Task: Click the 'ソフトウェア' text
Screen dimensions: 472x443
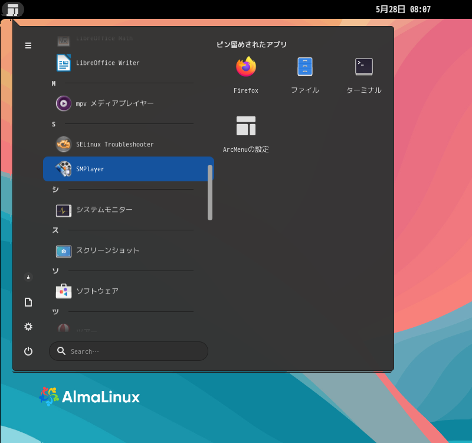Action: click(97, 291)
